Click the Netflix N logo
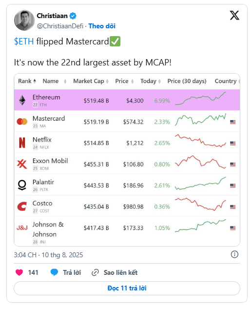252x309 pixels. click(x=22, y=143)
